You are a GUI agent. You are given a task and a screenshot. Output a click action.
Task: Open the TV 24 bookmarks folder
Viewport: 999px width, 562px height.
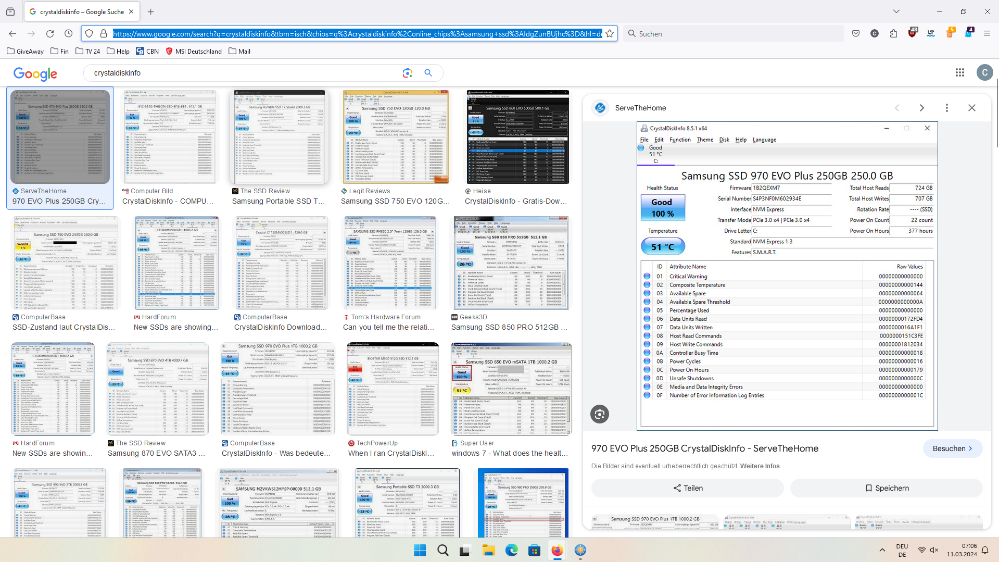[88, 51]
